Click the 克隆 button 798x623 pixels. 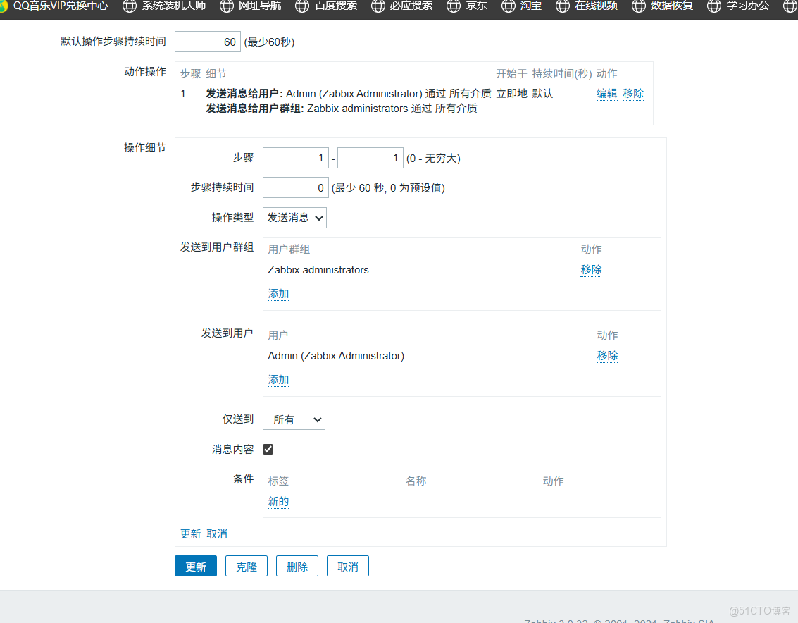[x=246, y=566]
